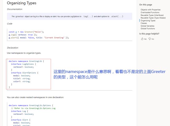Open Objects with Properties section link
Screen dimensions: 170x126
point(150,10)
